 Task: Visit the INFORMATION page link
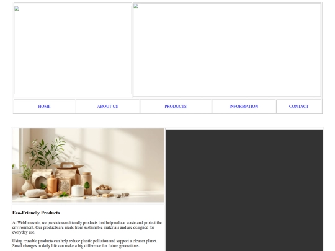click(x=244, y=107)
